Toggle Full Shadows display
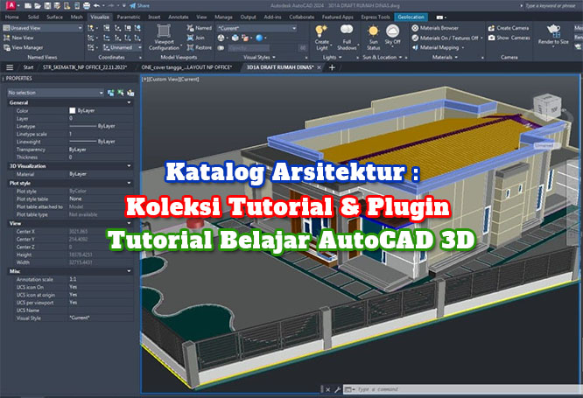Screen dimensions: 583x398 pos(347,37)
